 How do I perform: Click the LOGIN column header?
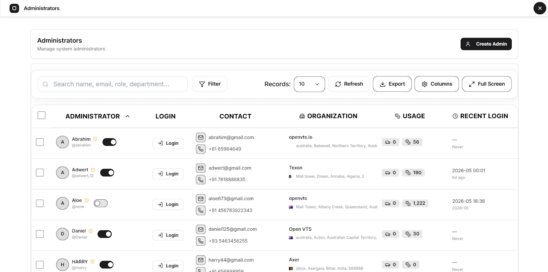pyautogui.click(x=165, y=116)
